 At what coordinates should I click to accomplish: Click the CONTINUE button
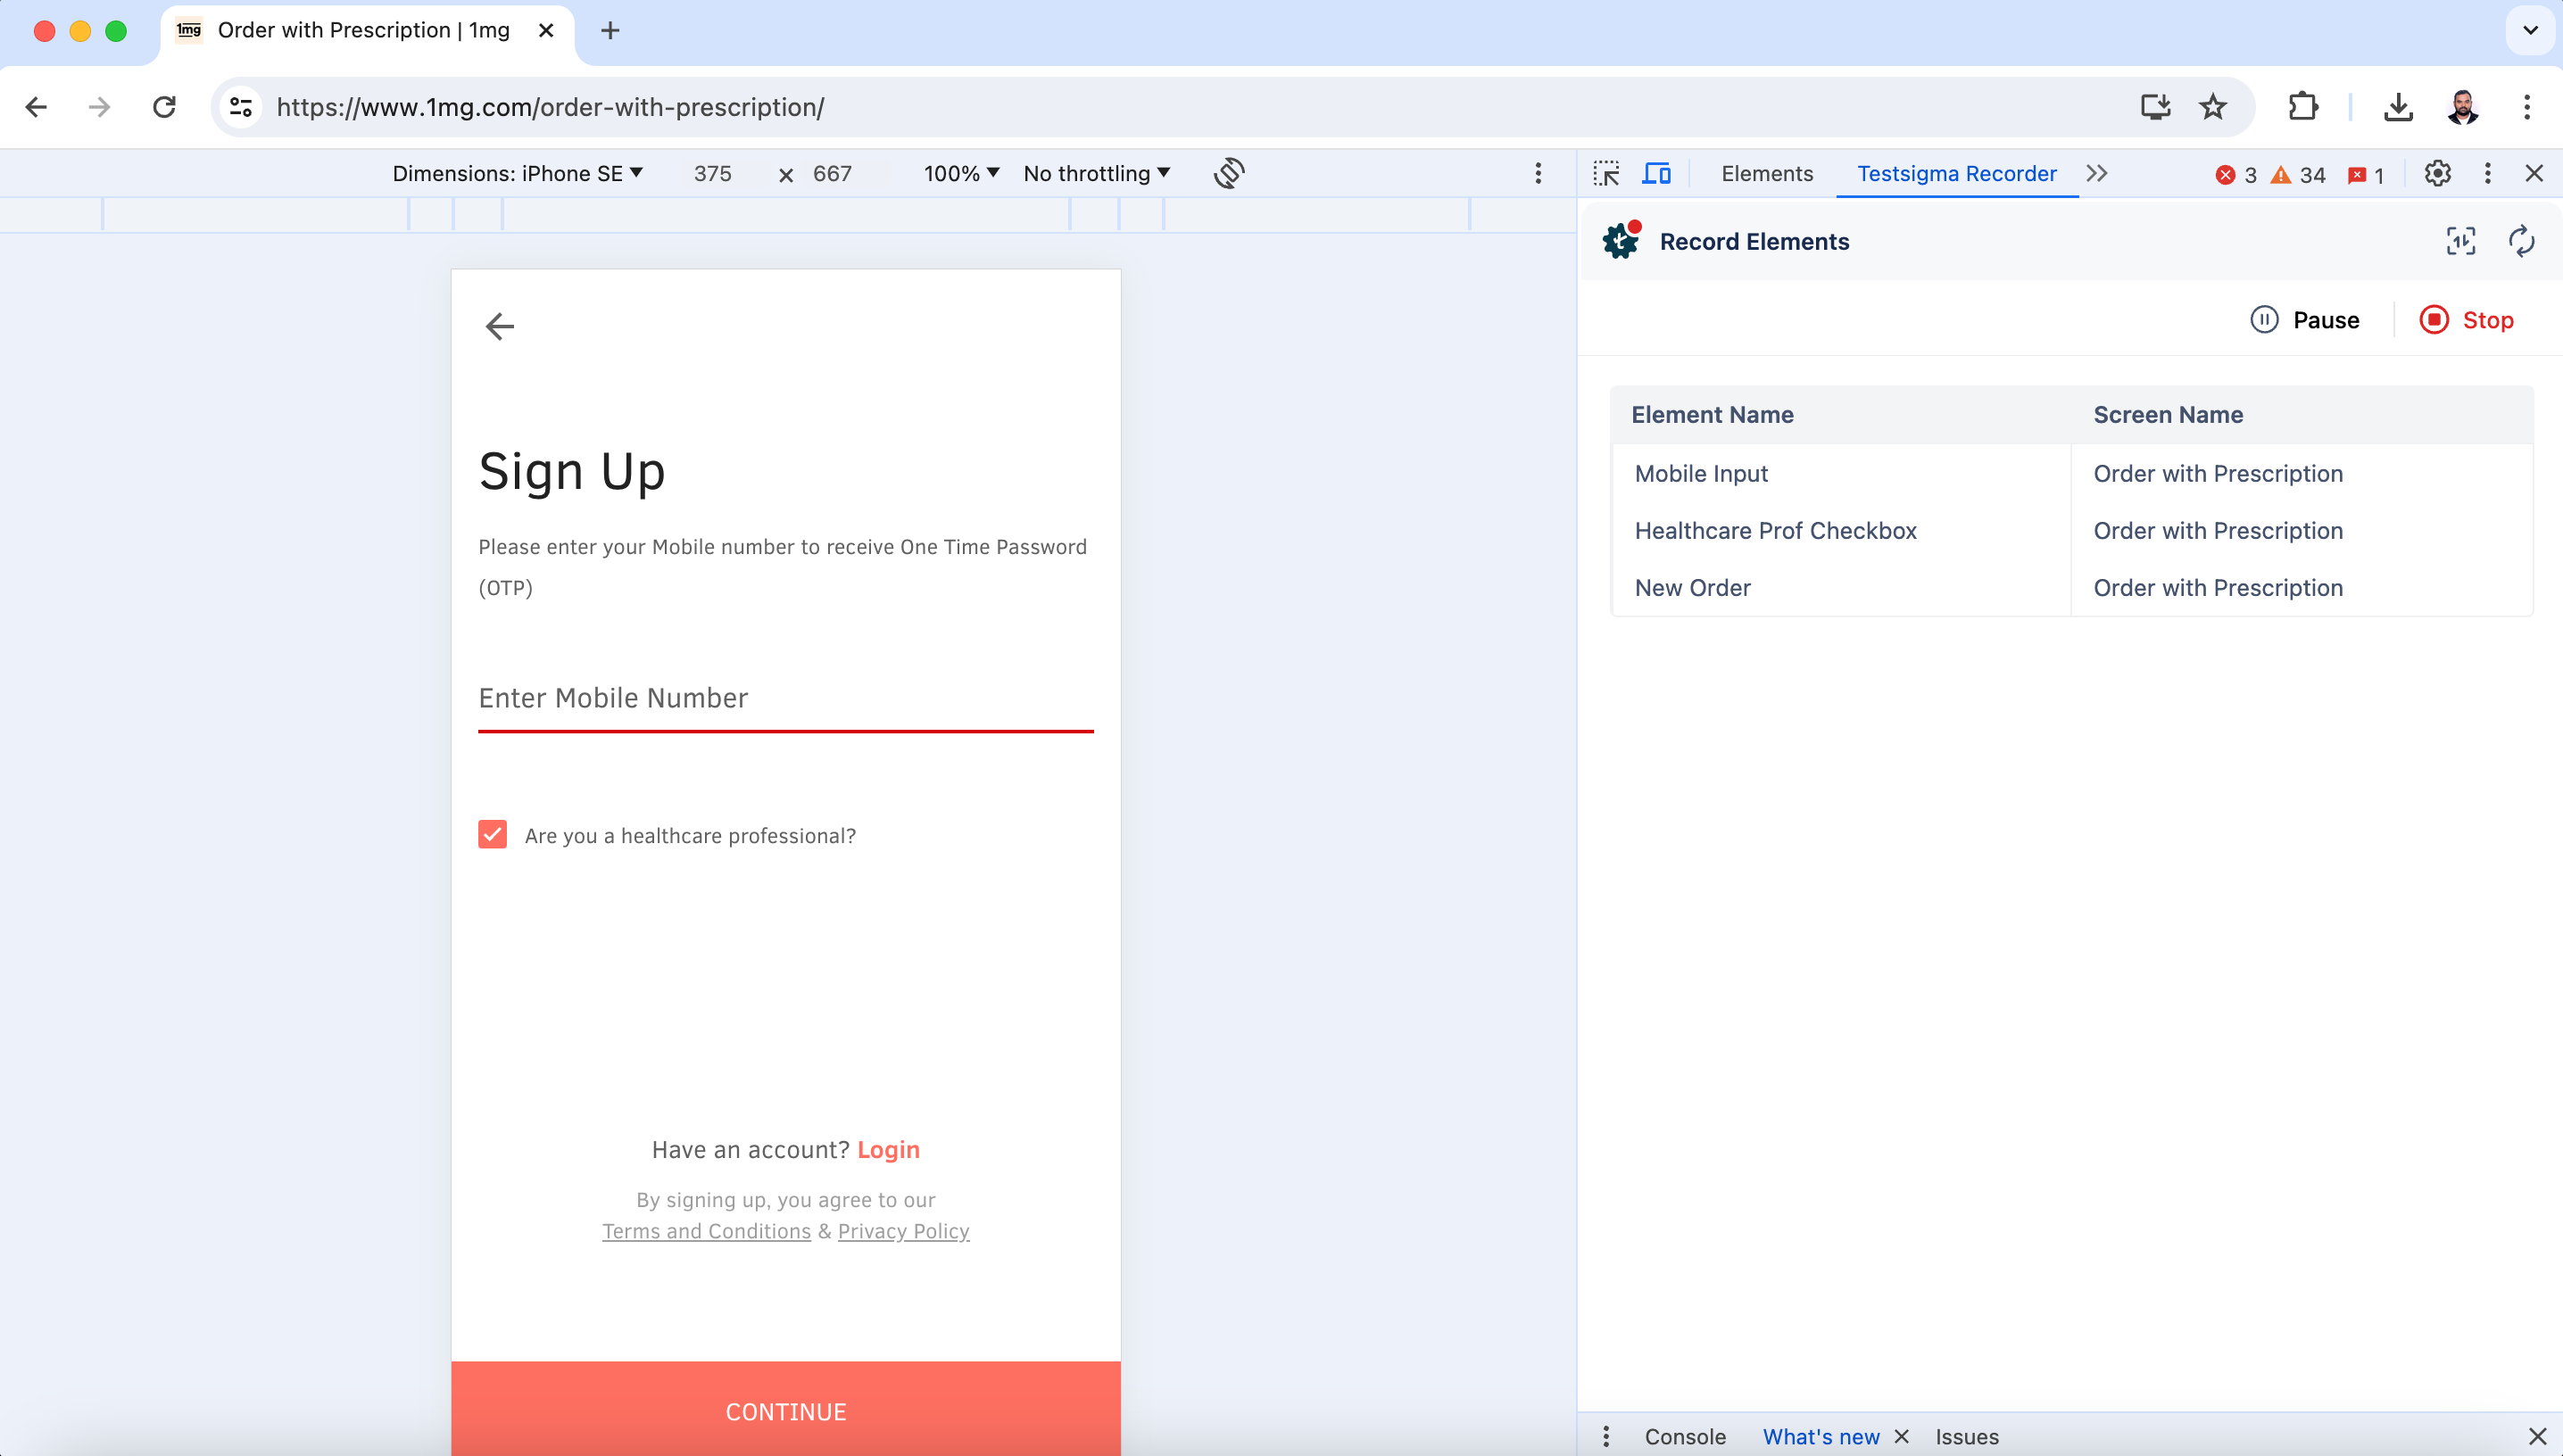pyautogui.click(x=786, y=1408)
